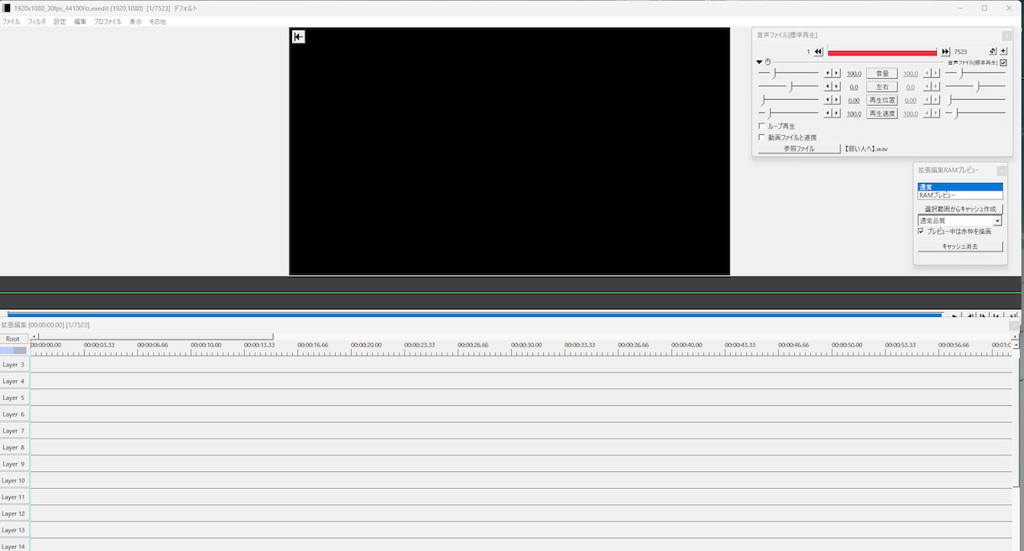Open the プロファイル menu

[x=107, y=22]
